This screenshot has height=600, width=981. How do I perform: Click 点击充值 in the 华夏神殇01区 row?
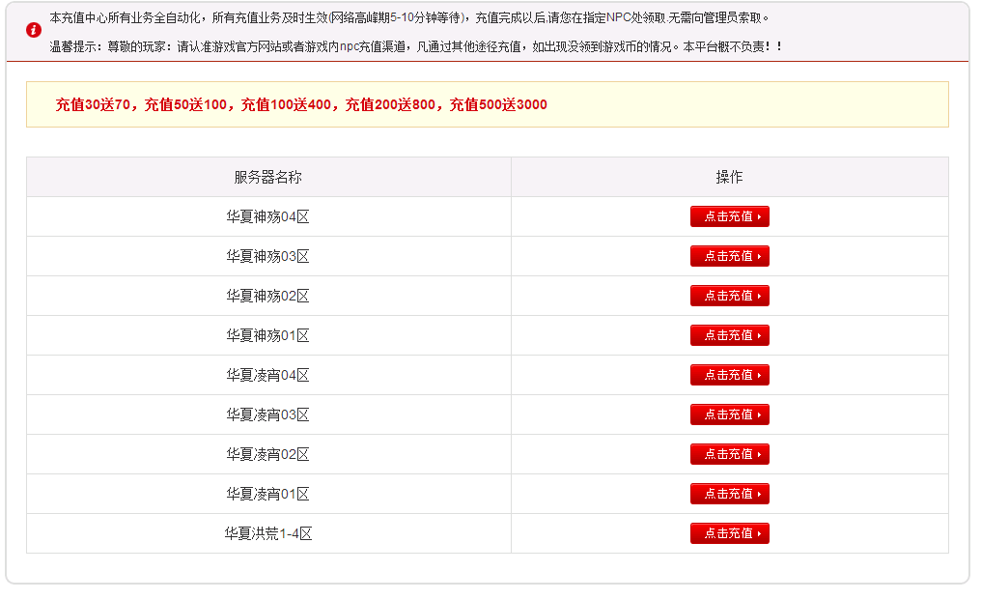[729, 335]
